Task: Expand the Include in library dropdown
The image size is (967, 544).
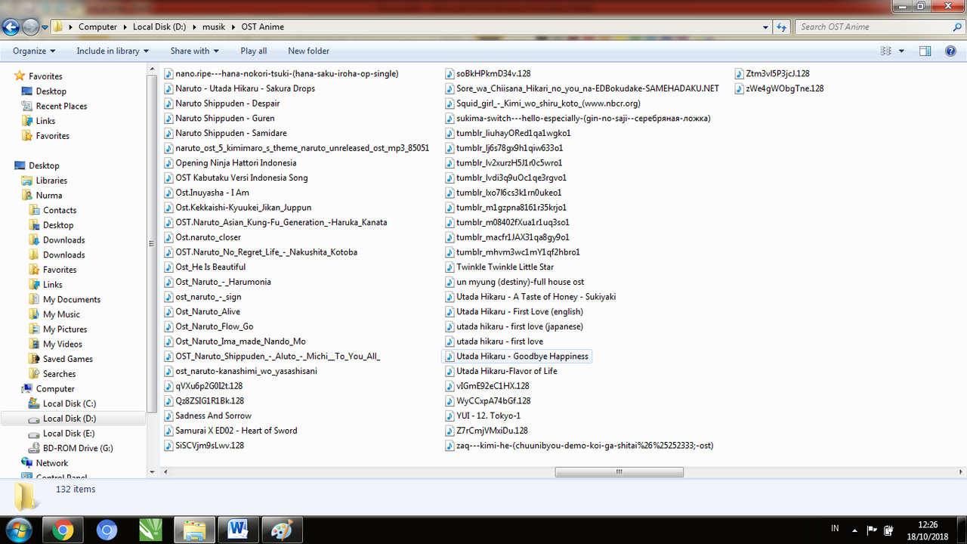Action: tap(113, 51)
